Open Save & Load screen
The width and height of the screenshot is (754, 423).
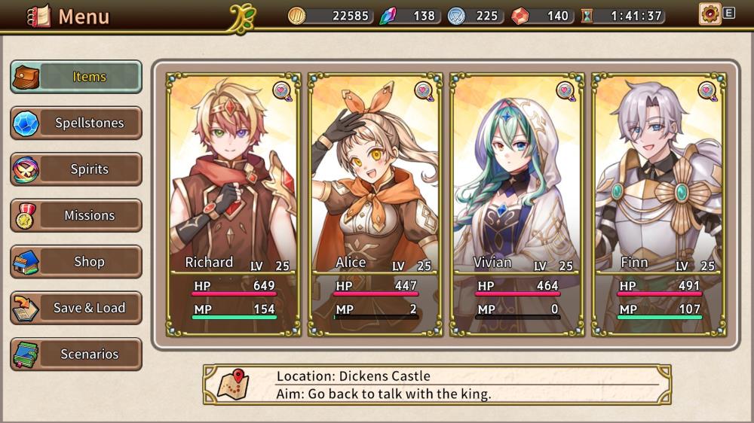(x=76, y=308)
